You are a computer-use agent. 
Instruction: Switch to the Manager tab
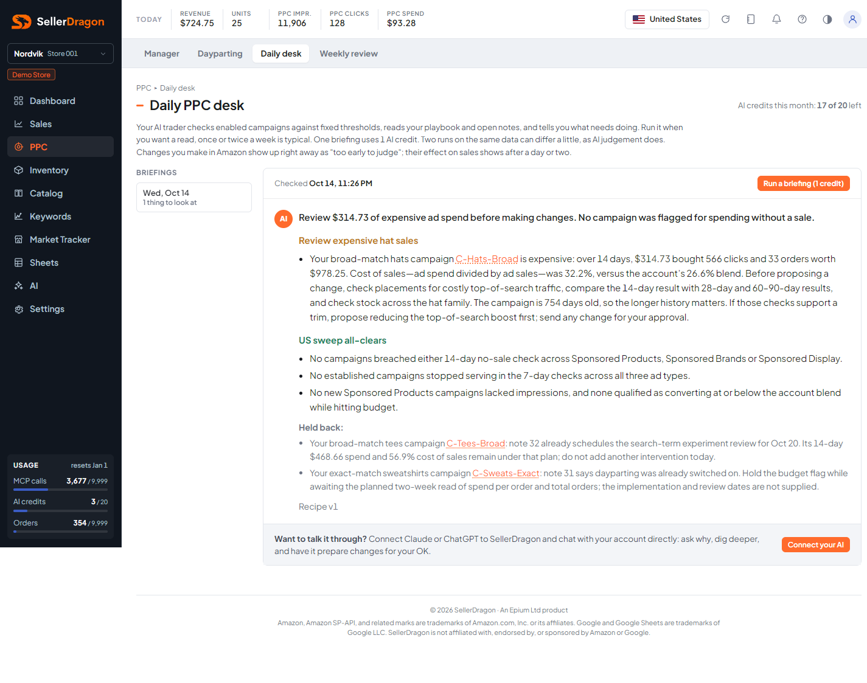point(162,54)
